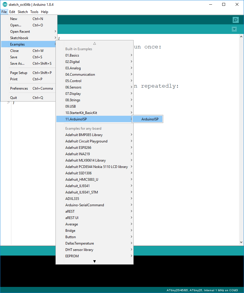Image resolution: width=244 pixels, height=293 pixels.
Task: Open Adafruit_ILI9341 examples
Action: click(95, 186)
